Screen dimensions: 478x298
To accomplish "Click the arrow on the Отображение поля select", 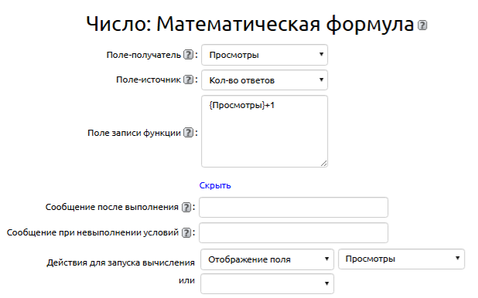I will pyautogui.click(x=326, y=259).
